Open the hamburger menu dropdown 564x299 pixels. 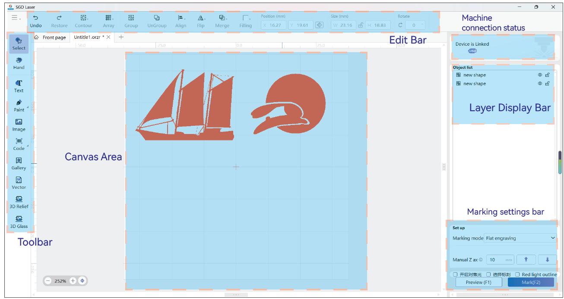pyautogui.click(x=16, y=18)
